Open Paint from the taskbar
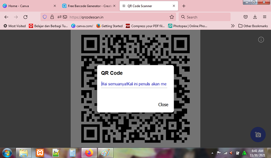This screenshot has width=271, height=158. [105, 153]
